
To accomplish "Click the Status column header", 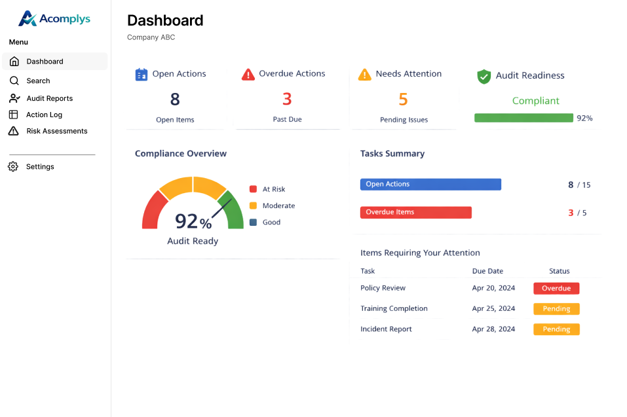I will point(559,271).
